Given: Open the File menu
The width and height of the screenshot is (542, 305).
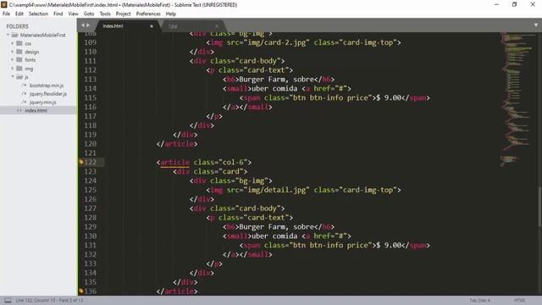Looking at the screenshot, I should (6, 14).
